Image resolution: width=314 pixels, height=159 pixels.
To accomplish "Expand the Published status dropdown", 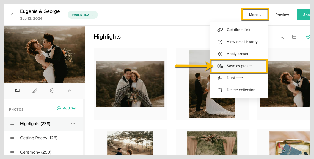I will [x=83, y=15].
